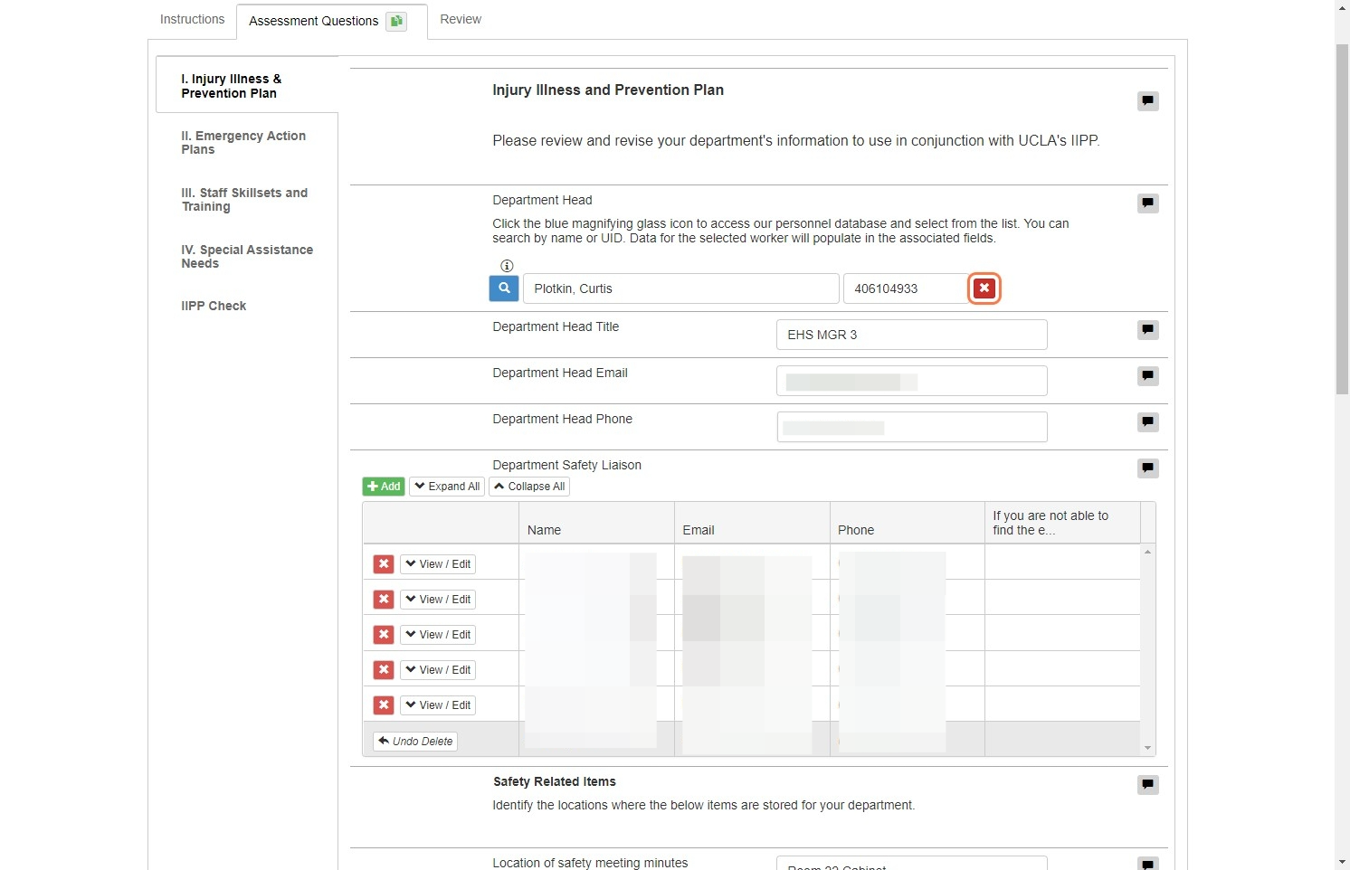Delete the first safety liaison row
1350x870 pixels.
[384, 564]
